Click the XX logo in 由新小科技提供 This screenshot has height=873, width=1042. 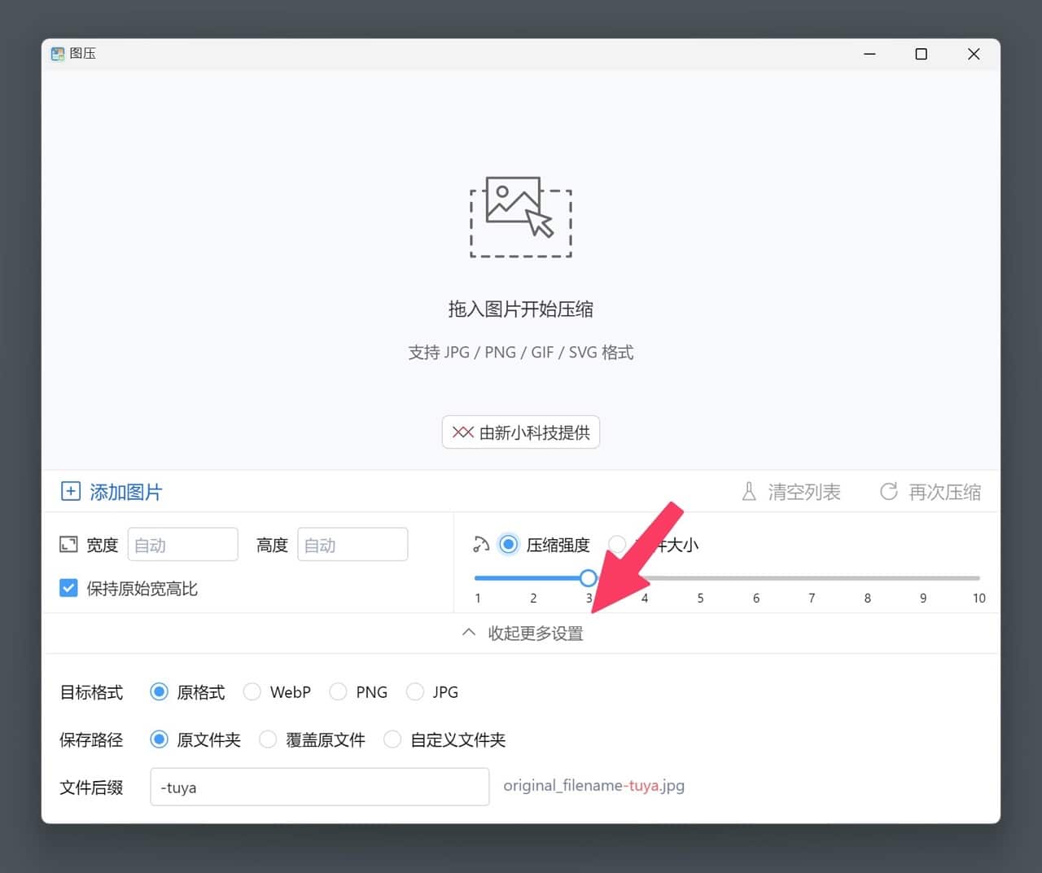point(462,432)
